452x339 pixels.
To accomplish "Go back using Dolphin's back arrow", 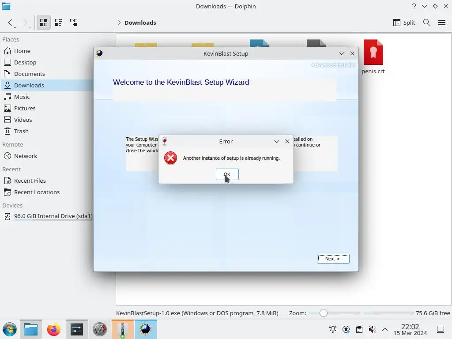I will [x=10, y=23].
